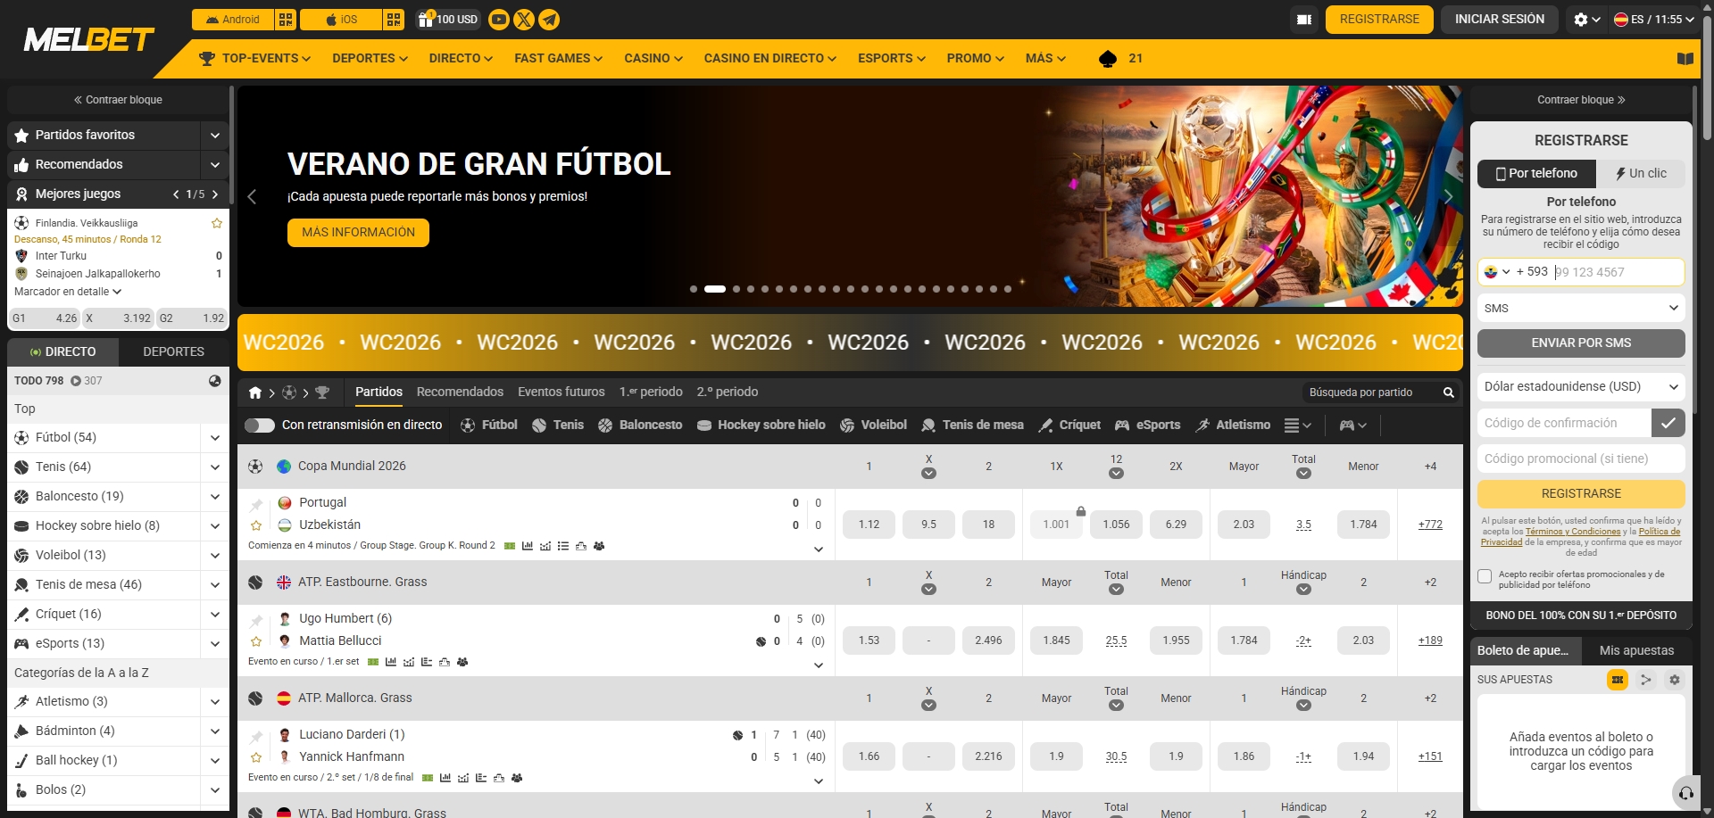
Task: Click the bet slip ticket icon in header
Action: pos(1304,20)
